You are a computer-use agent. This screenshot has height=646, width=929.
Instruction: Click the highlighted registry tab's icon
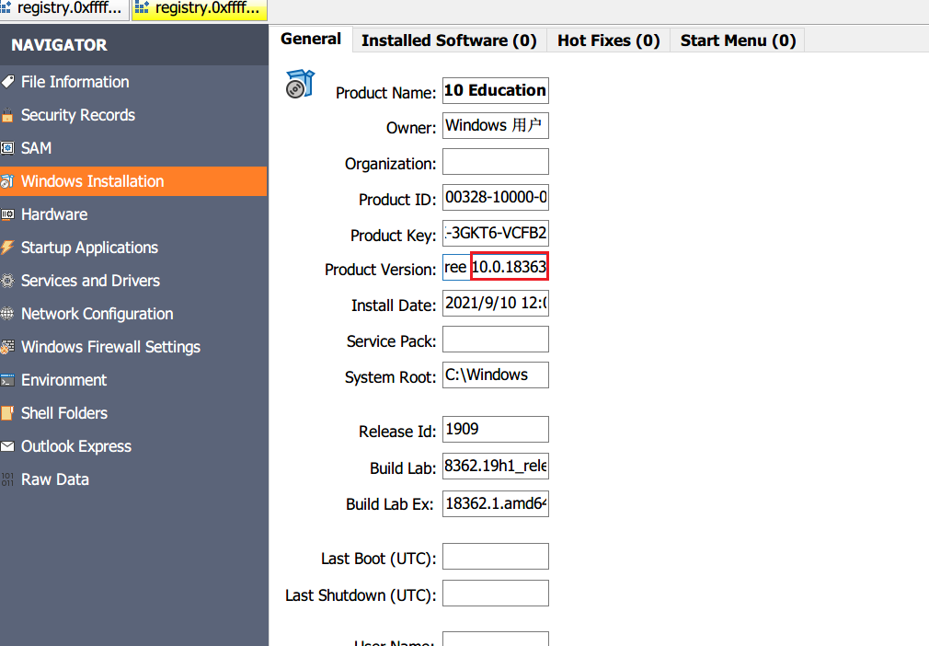[x=142, y=7]
